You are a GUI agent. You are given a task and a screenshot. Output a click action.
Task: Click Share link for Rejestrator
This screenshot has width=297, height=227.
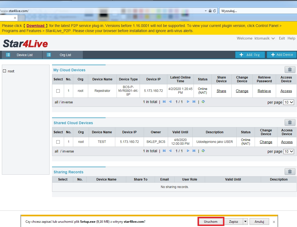pos(221,91)
